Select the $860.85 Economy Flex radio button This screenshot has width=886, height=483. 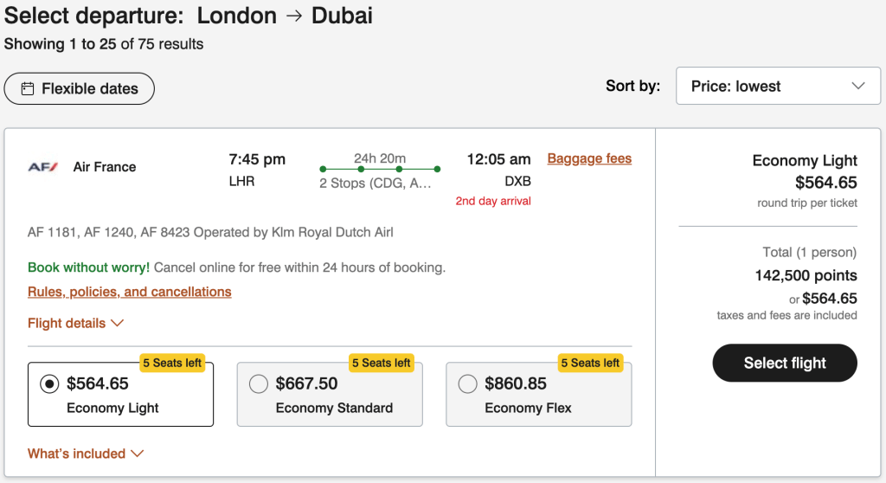click(468, 383)
